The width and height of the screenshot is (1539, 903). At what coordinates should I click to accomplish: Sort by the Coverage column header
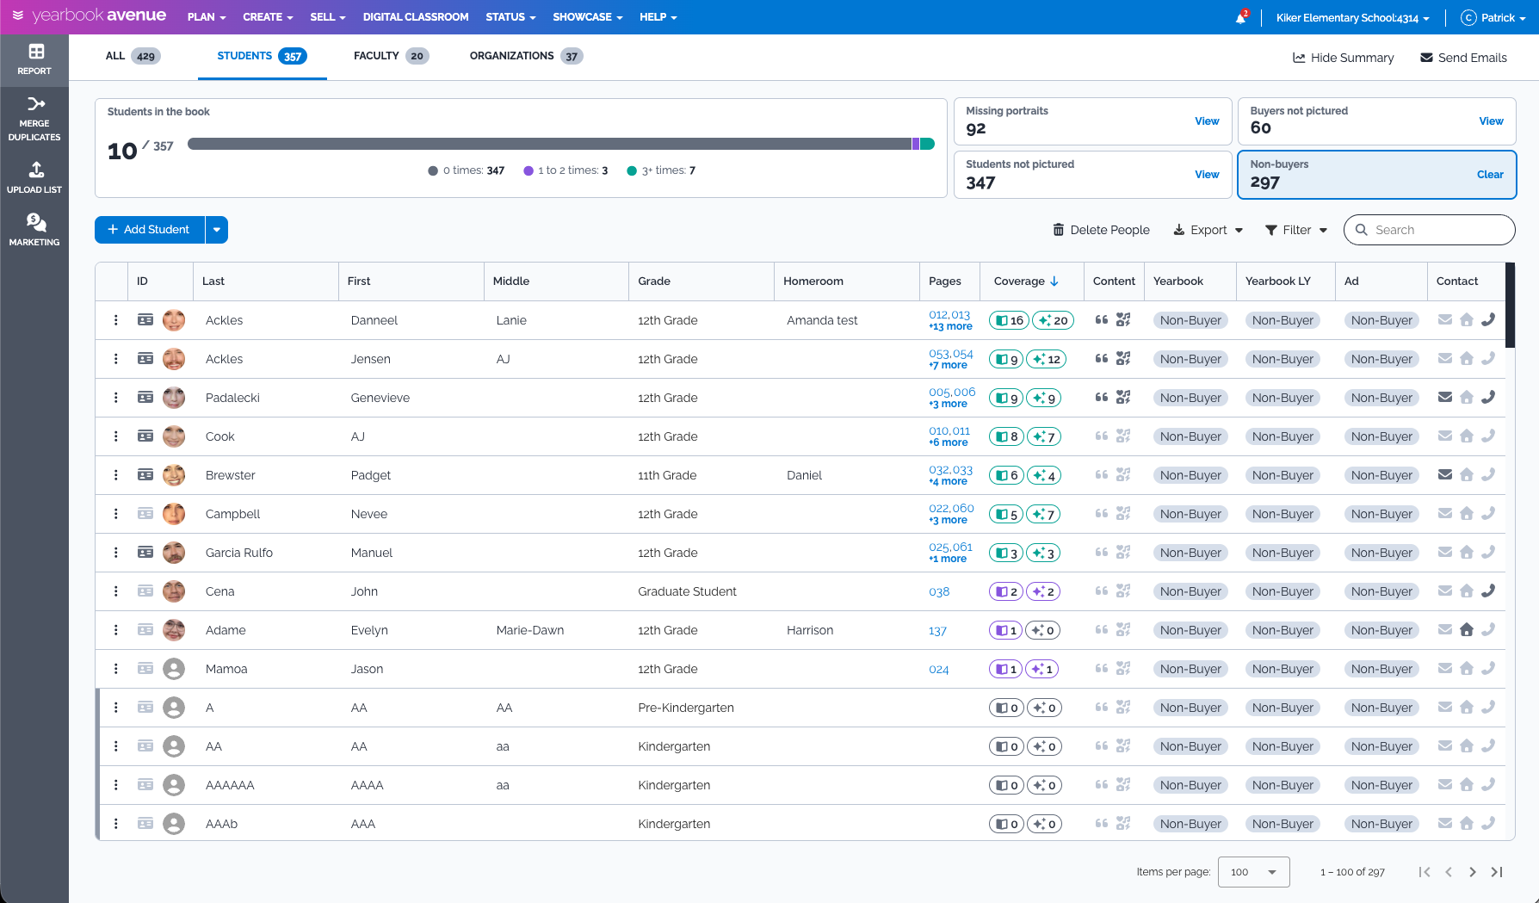[1026, 281]
